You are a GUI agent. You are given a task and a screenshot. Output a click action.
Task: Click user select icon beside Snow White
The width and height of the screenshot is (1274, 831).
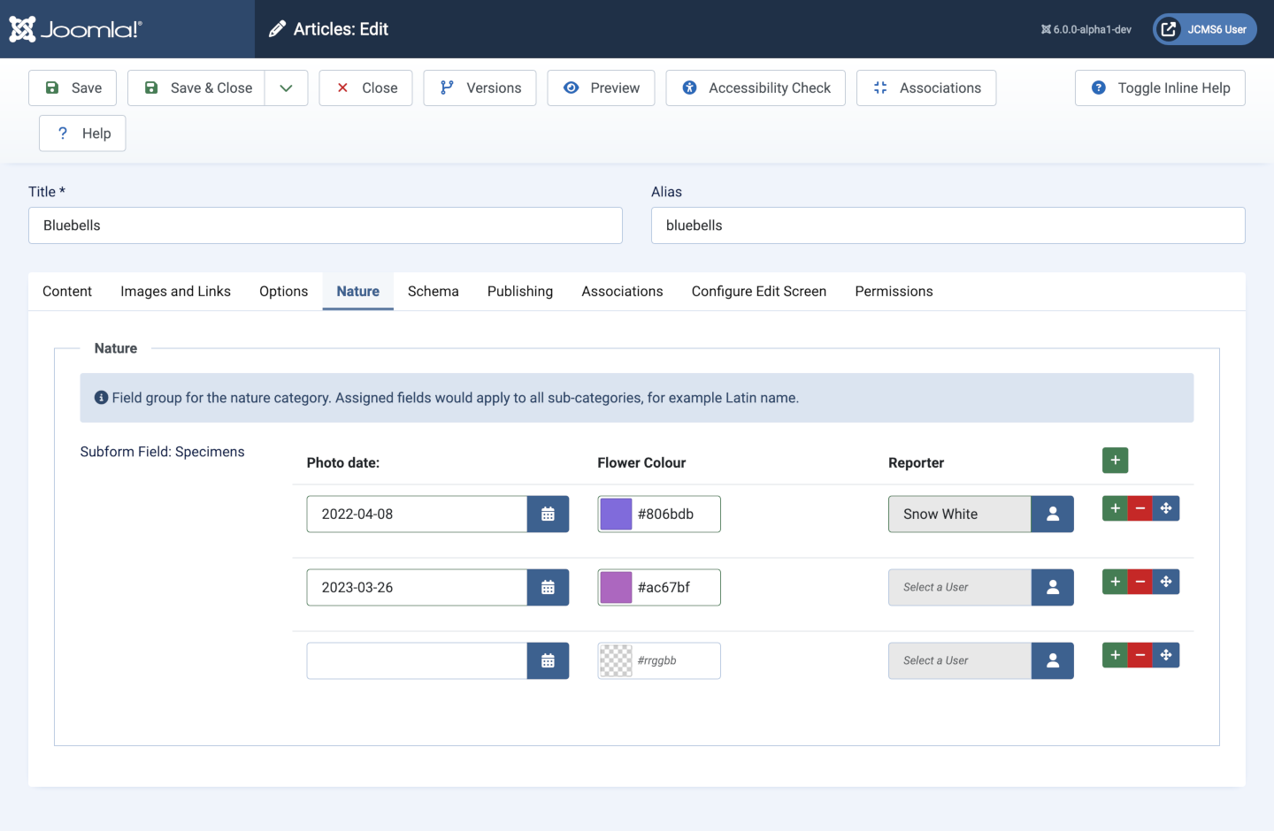click(x=1052, y=514)
